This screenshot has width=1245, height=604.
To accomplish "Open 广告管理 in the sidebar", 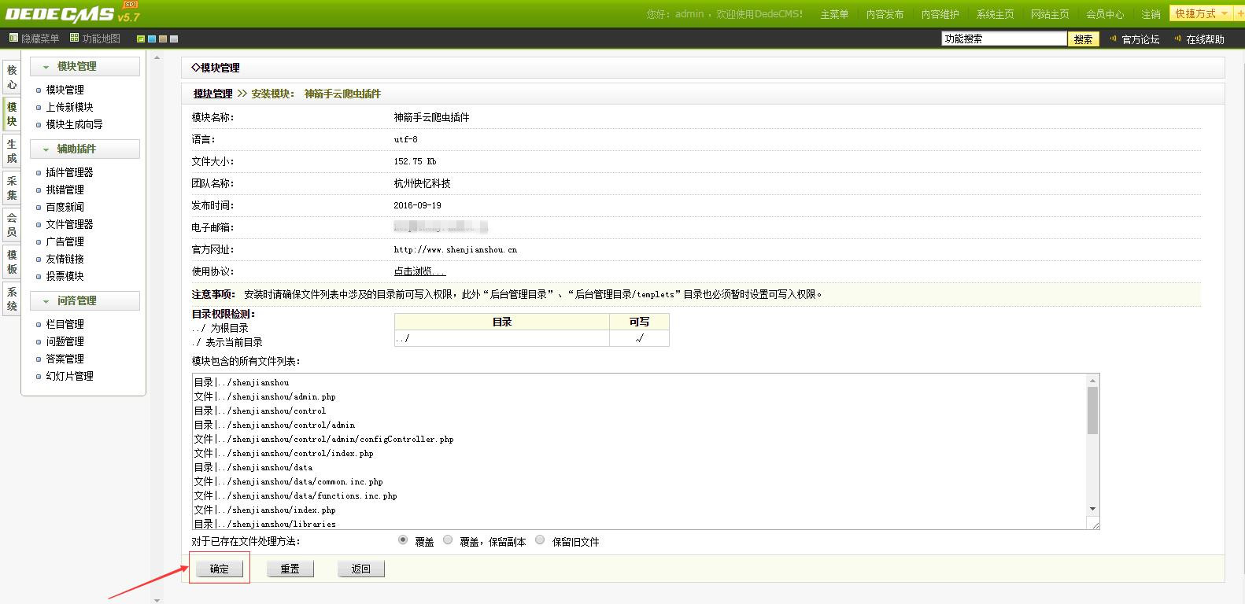I will pos(65,241).
